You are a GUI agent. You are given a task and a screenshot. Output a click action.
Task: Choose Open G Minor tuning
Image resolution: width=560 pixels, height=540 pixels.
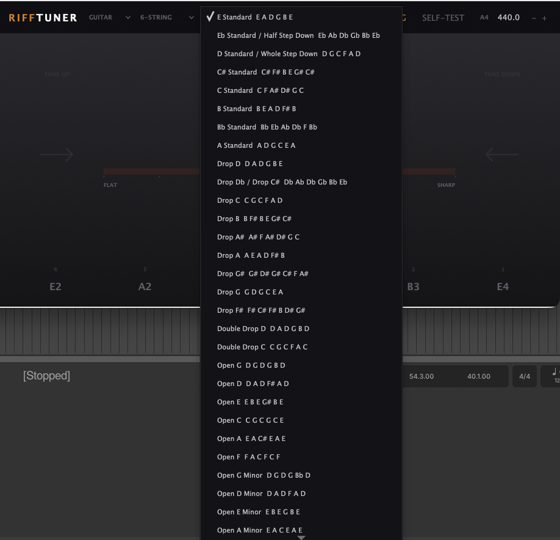coord(301,475)
